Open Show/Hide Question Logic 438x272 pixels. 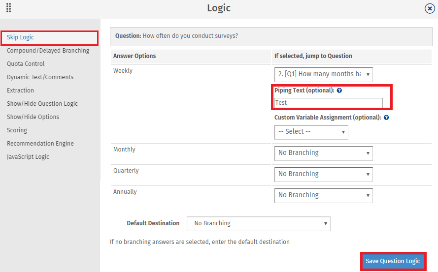pyautogui.click(x=42, y=104)
